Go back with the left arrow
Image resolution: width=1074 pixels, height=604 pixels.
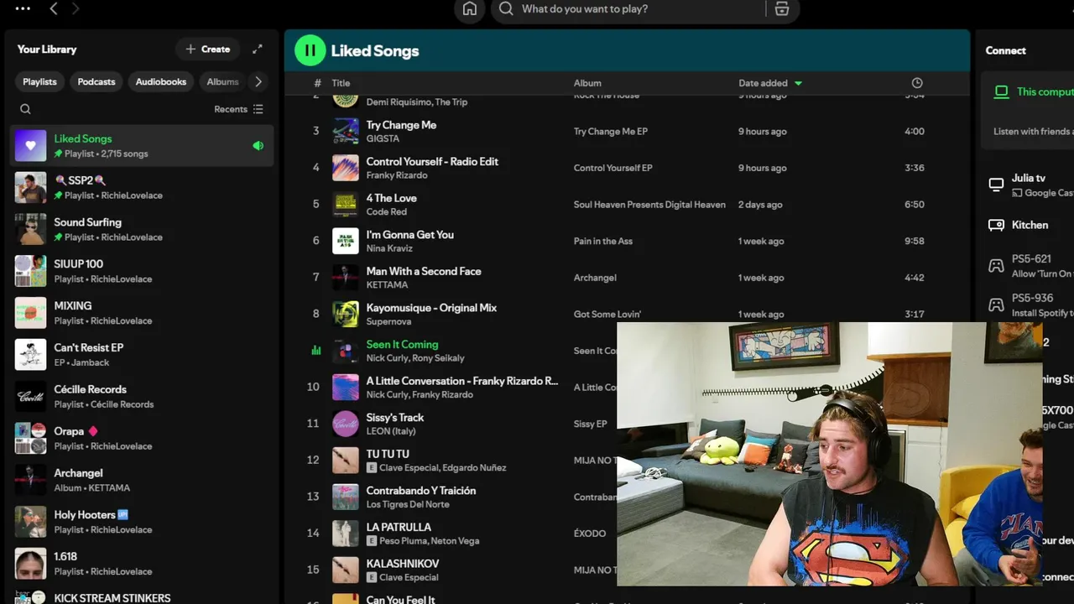click(x=54, y=8)
